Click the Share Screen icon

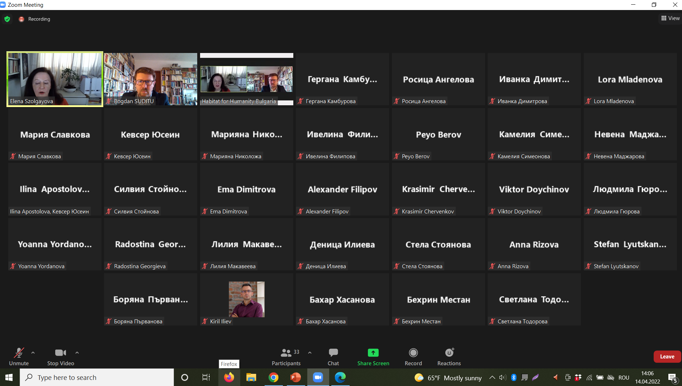[x=373, y=353]
